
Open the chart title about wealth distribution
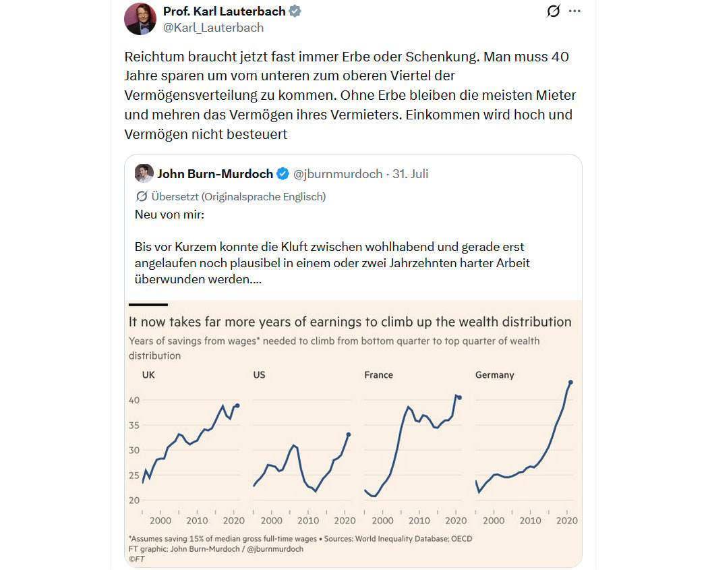pos(350,322)
